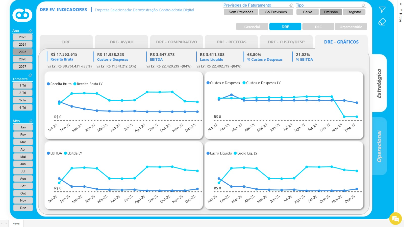This screenshot has width=404, height=227.
Task: Click Lucro Líq. LY legend marker
Action: point(235,153)
